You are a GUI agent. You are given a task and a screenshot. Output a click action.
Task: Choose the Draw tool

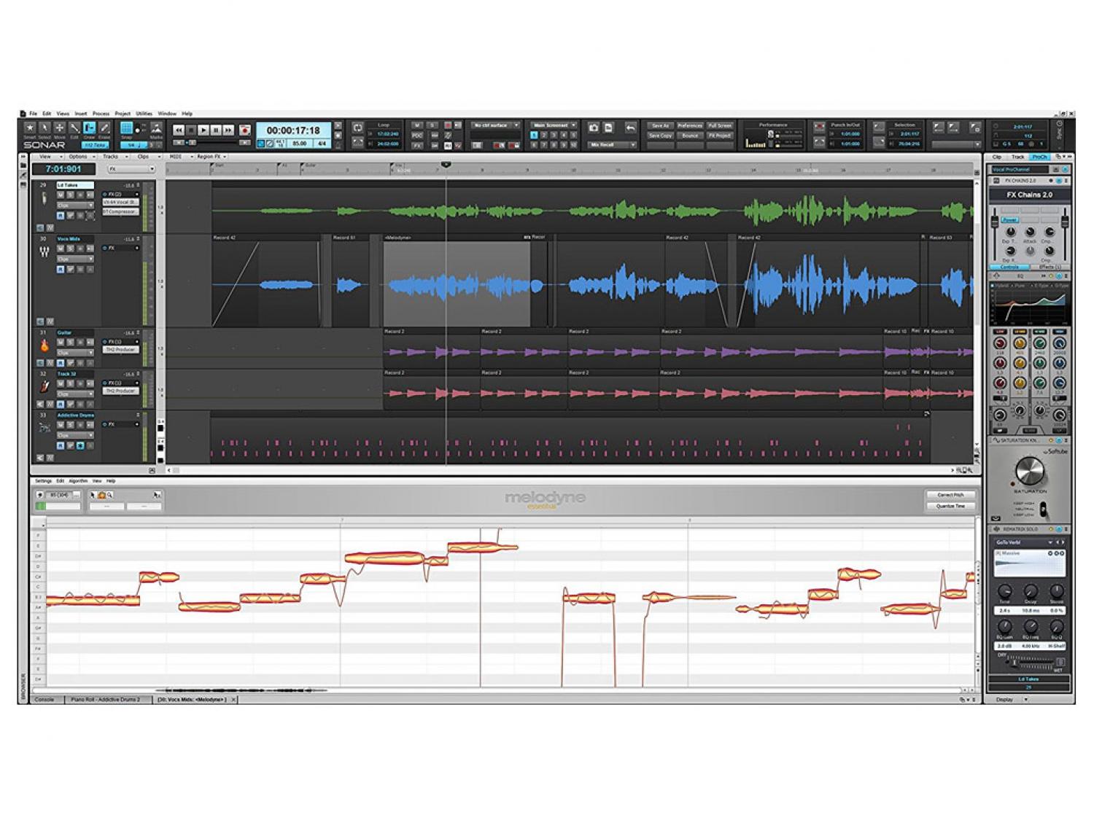coord(89,128)
